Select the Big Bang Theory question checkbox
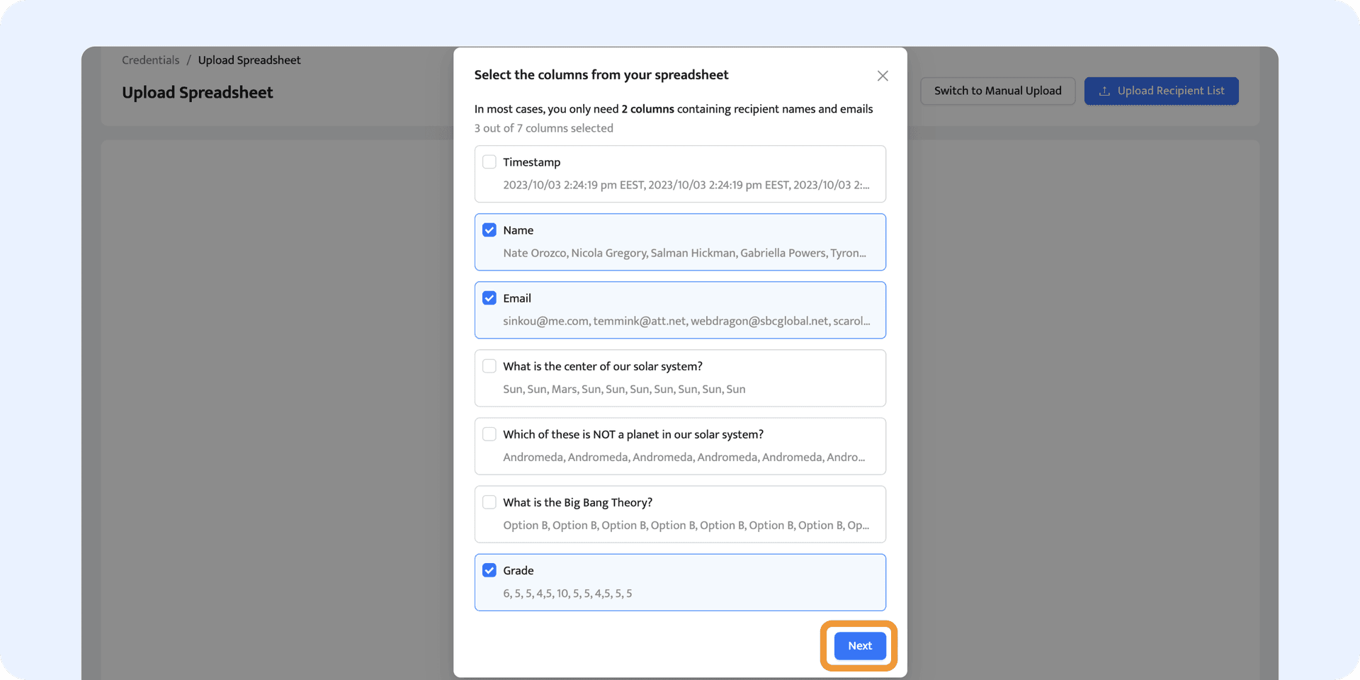Image resolution: width=1360 pixels, height=680 pixels. pos(489,502)
